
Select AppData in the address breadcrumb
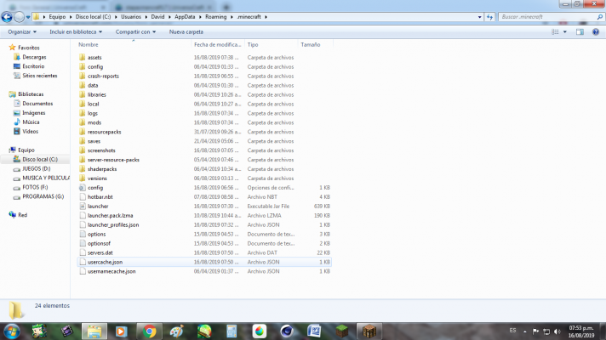pyautogui.click(x=185, y=17)
